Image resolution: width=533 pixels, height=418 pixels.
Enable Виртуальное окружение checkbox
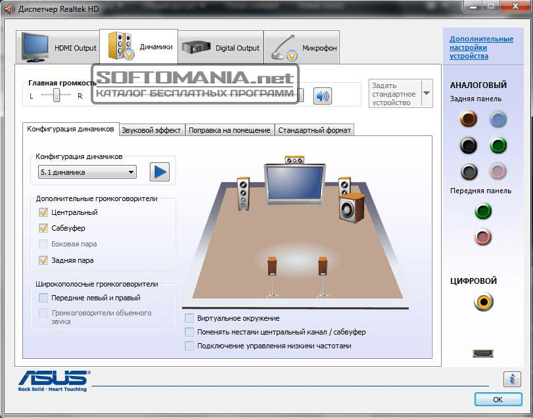point(189,318)
